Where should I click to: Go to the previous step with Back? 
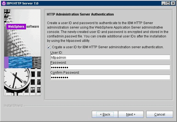(x=105, y=114)
